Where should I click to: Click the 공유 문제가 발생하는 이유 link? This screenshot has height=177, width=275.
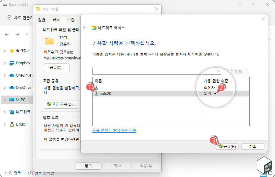tap(114, 130)
